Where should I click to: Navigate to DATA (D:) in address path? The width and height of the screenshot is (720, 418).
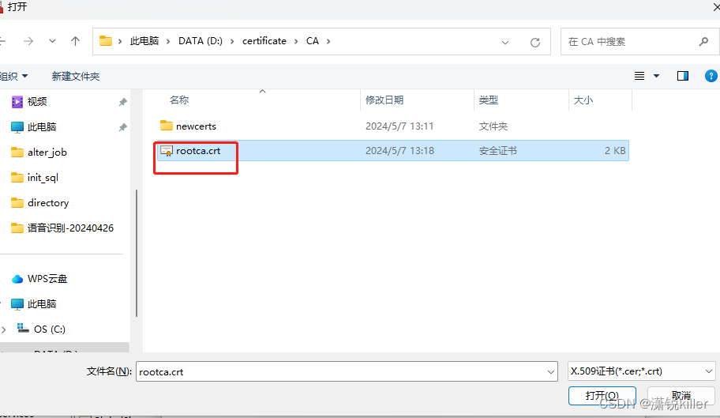pyautogui.click(x=201, y=41)
